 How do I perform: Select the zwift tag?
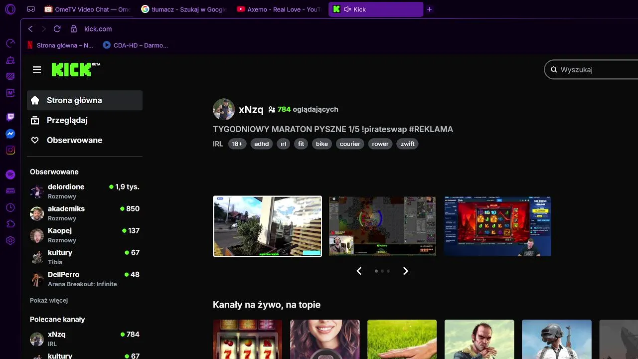(407, 144)
